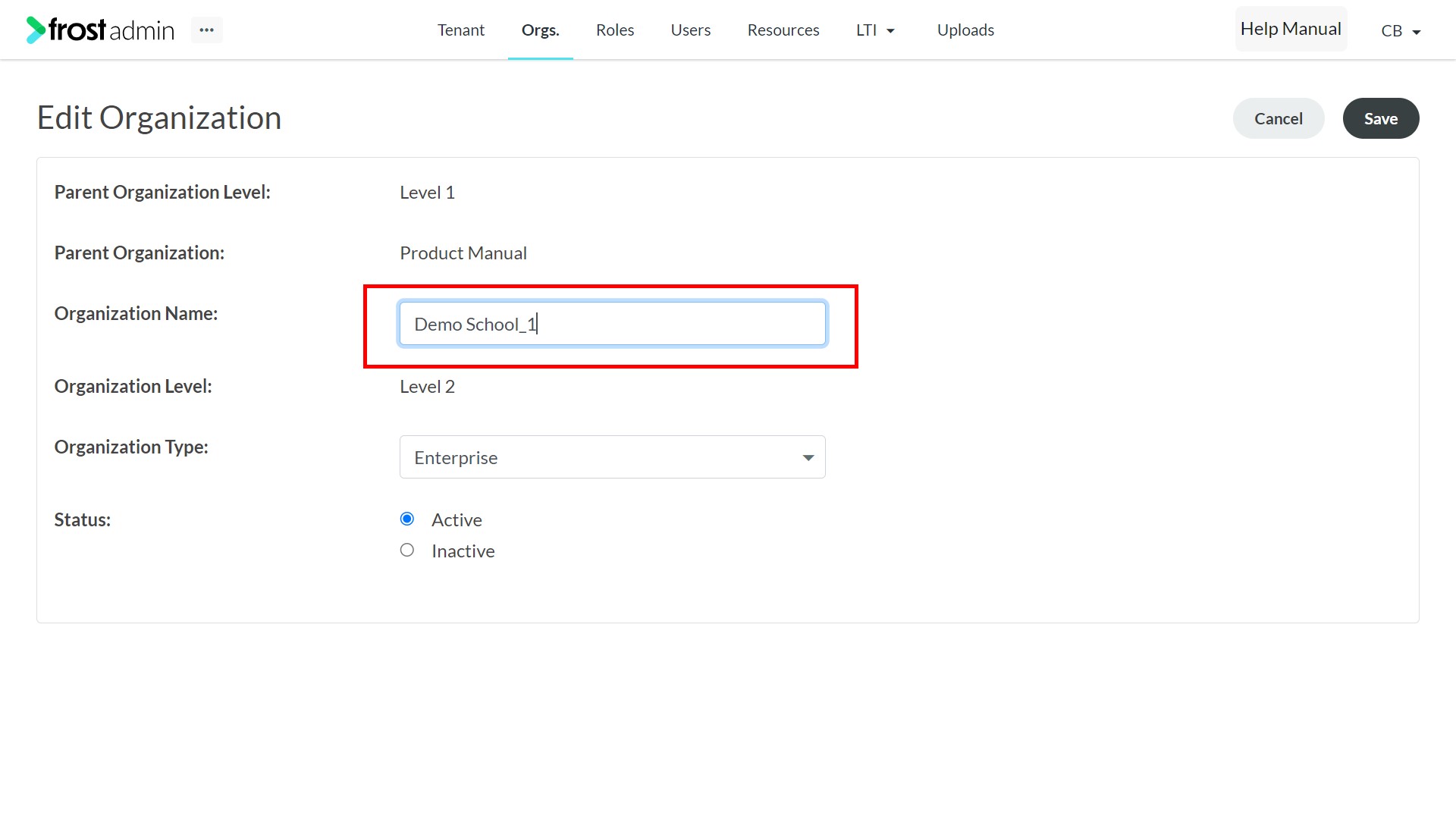Click the 'Organization Type:' label
The height and width of the screenshot is (819, 1456).
click(131, 447)
